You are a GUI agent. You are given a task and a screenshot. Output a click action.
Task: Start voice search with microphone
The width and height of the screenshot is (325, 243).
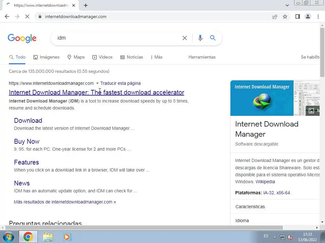(x=200, y=38)
